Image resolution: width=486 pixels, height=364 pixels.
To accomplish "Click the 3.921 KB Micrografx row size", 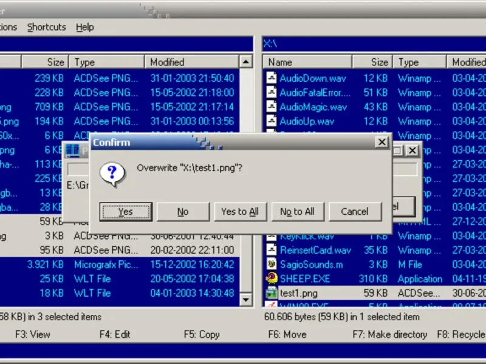I will [45, 265].
